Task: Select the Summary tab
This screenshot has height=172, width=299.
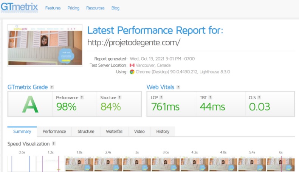Action: coord(22,132)
